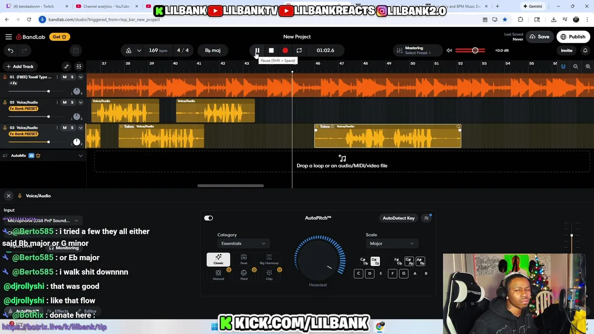The width and height of the screenshot is (594, 334).
Task: Click the redo arrow icon
Action: coord(24,50)
